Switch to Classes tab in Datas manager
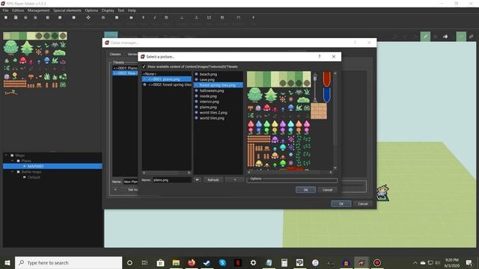 pyautogui.click(x=115, y=55)
